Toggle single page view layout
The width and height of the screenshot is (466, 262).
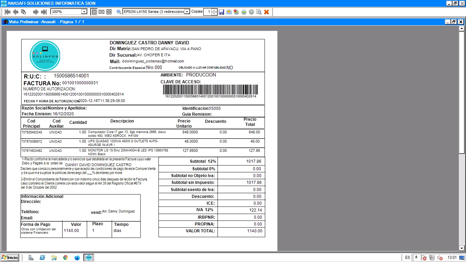click(x=94, y=12)
